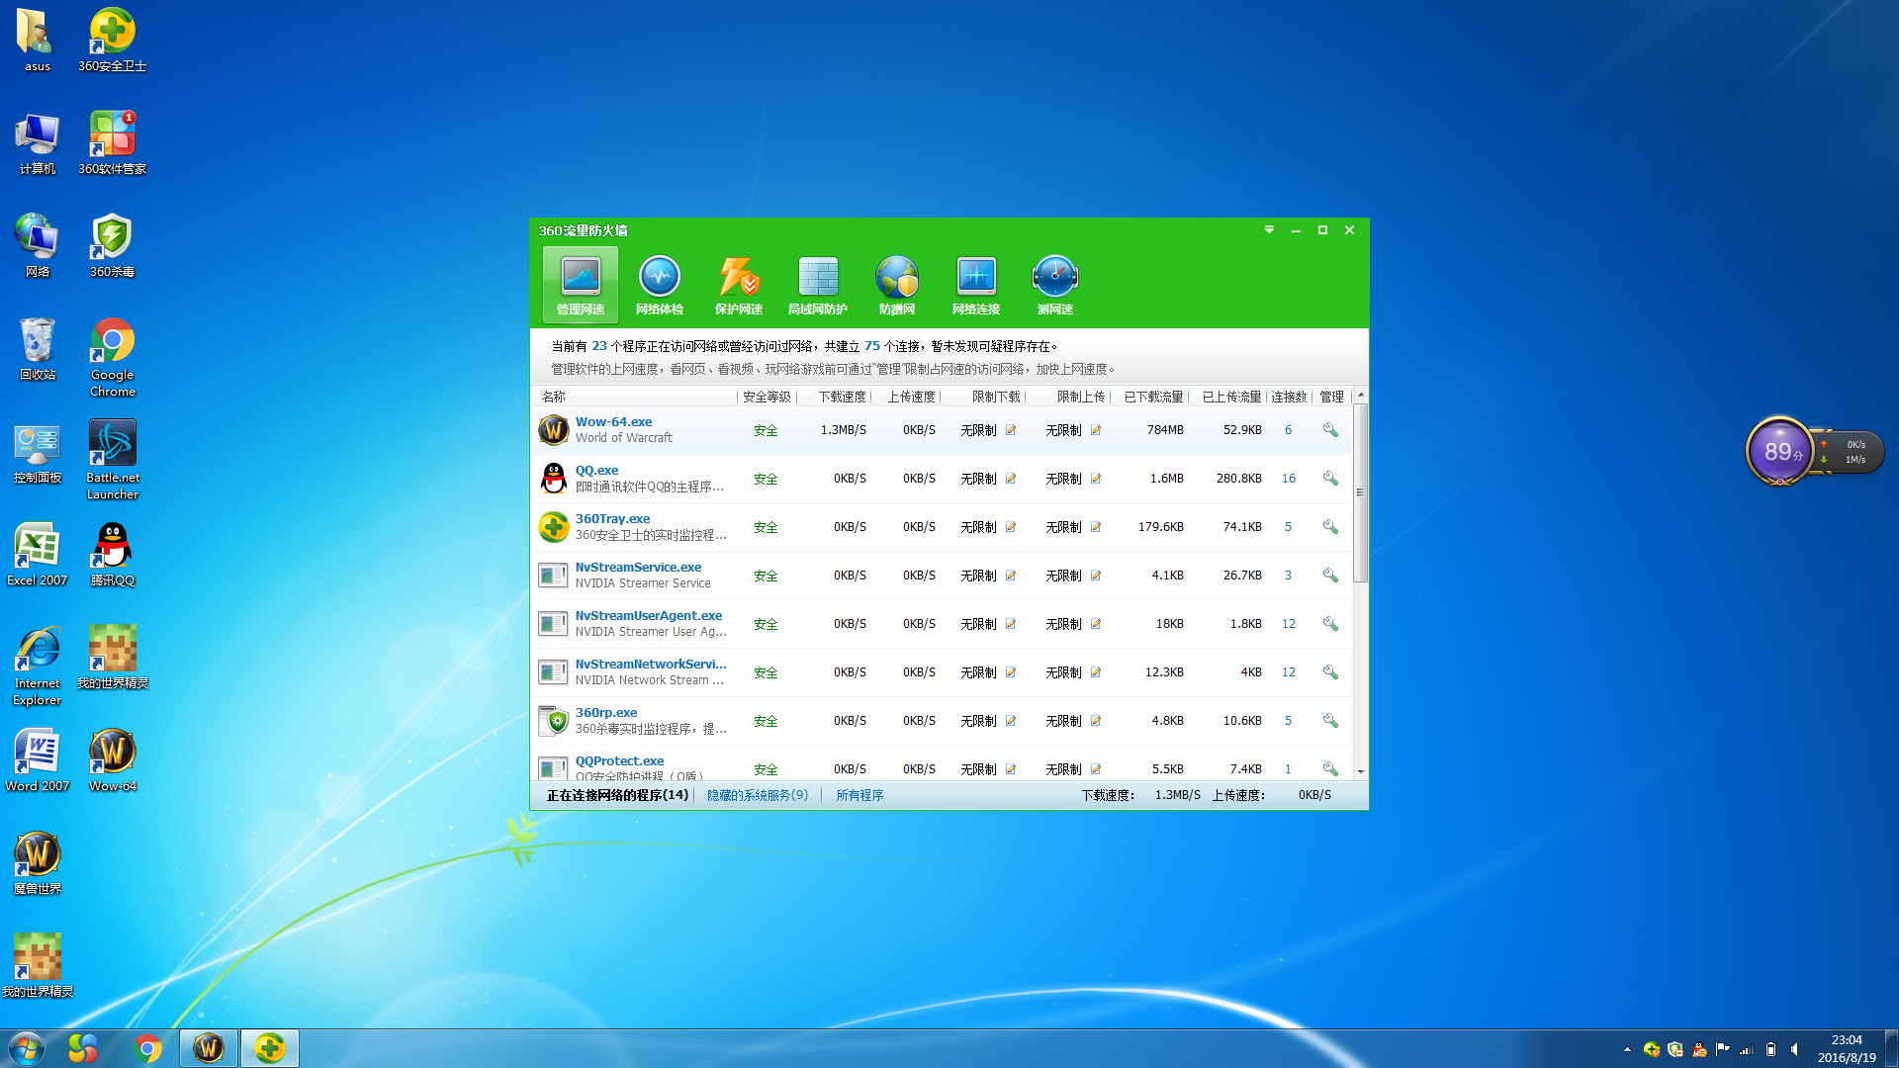Click the manage wrench for 360rp.exe
The height and width of the screenshot is (1068, 1899).
point(1330,721)
